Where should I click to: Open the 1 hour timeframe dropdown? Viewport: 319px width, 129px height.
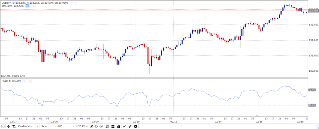click(x=48, y=127)
